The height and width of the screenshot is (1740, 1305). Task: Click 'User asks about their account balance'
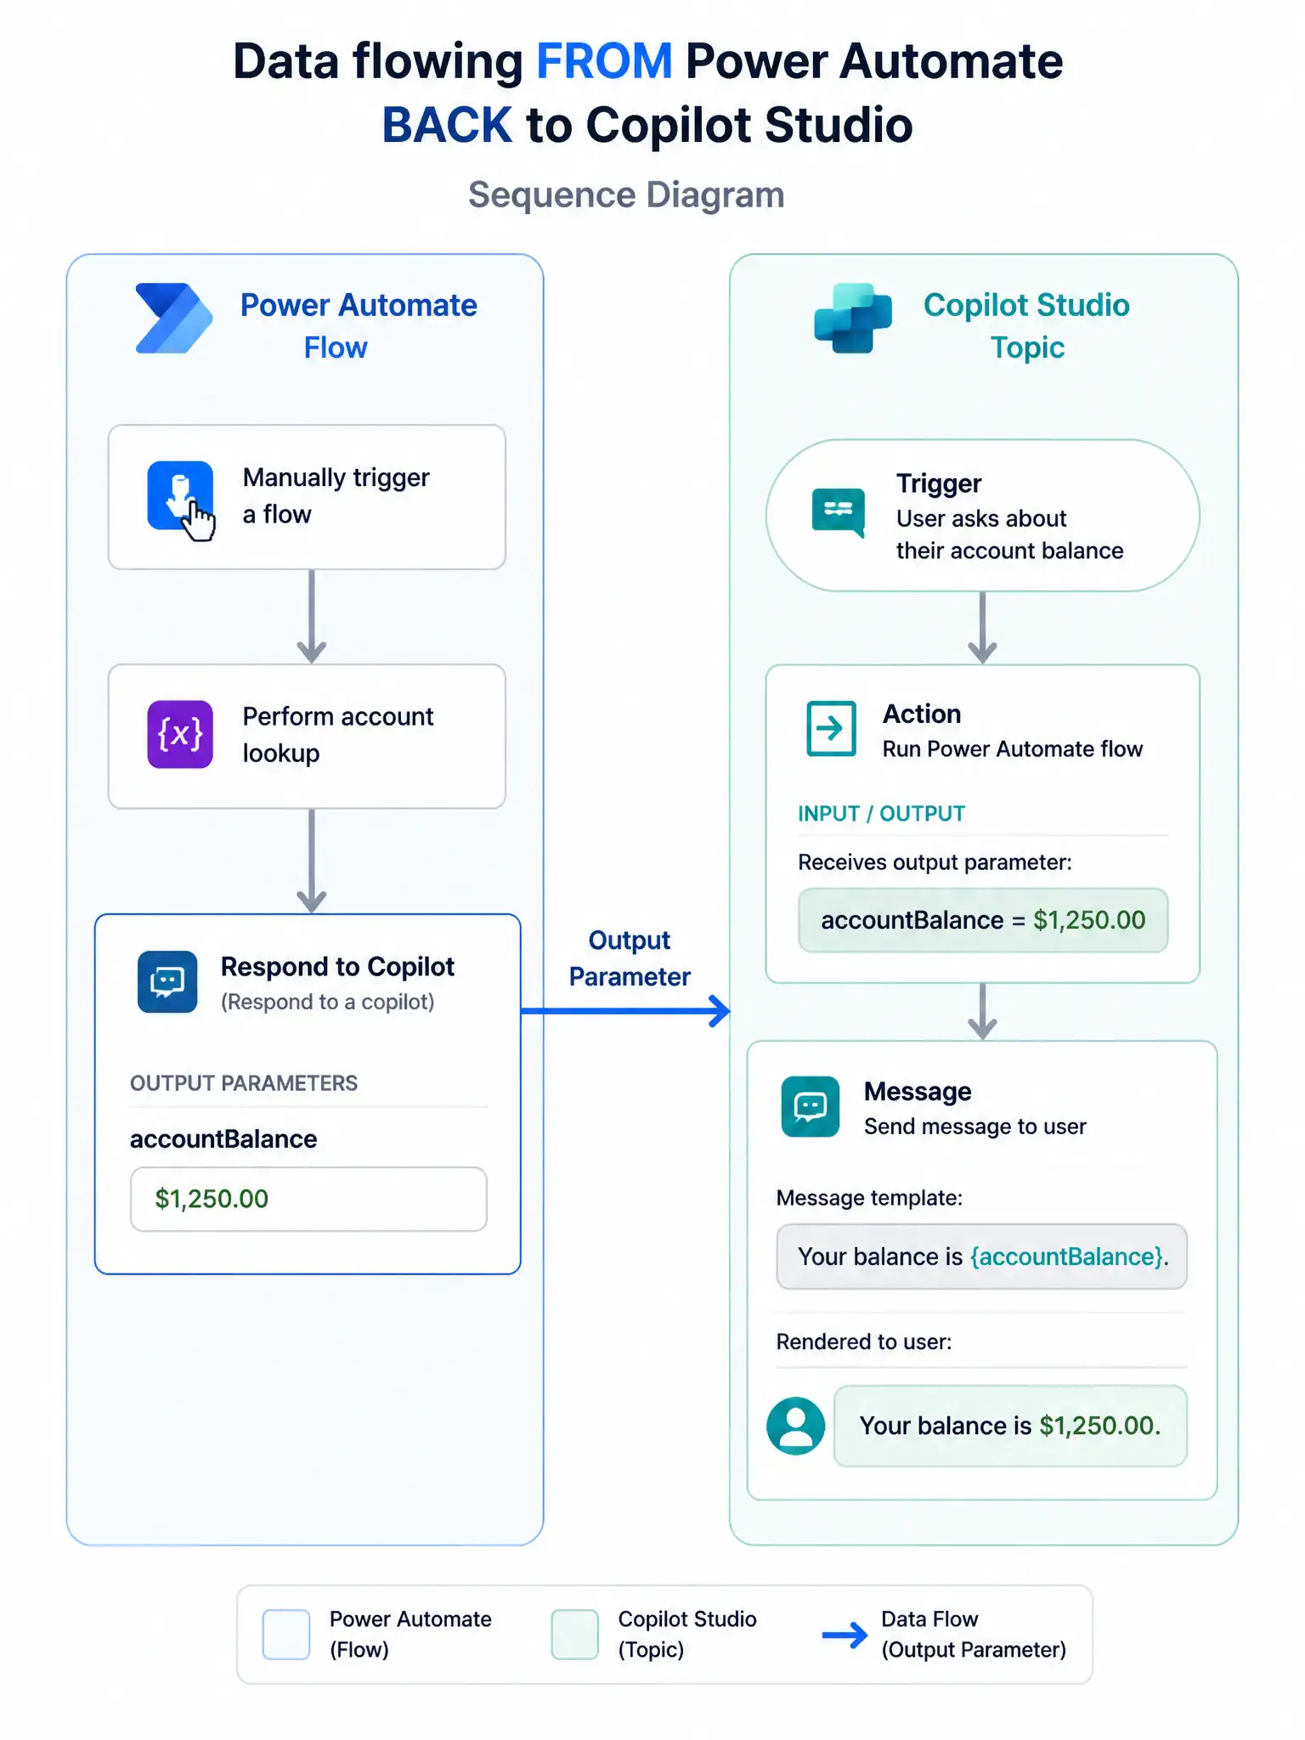(1009, 534)
